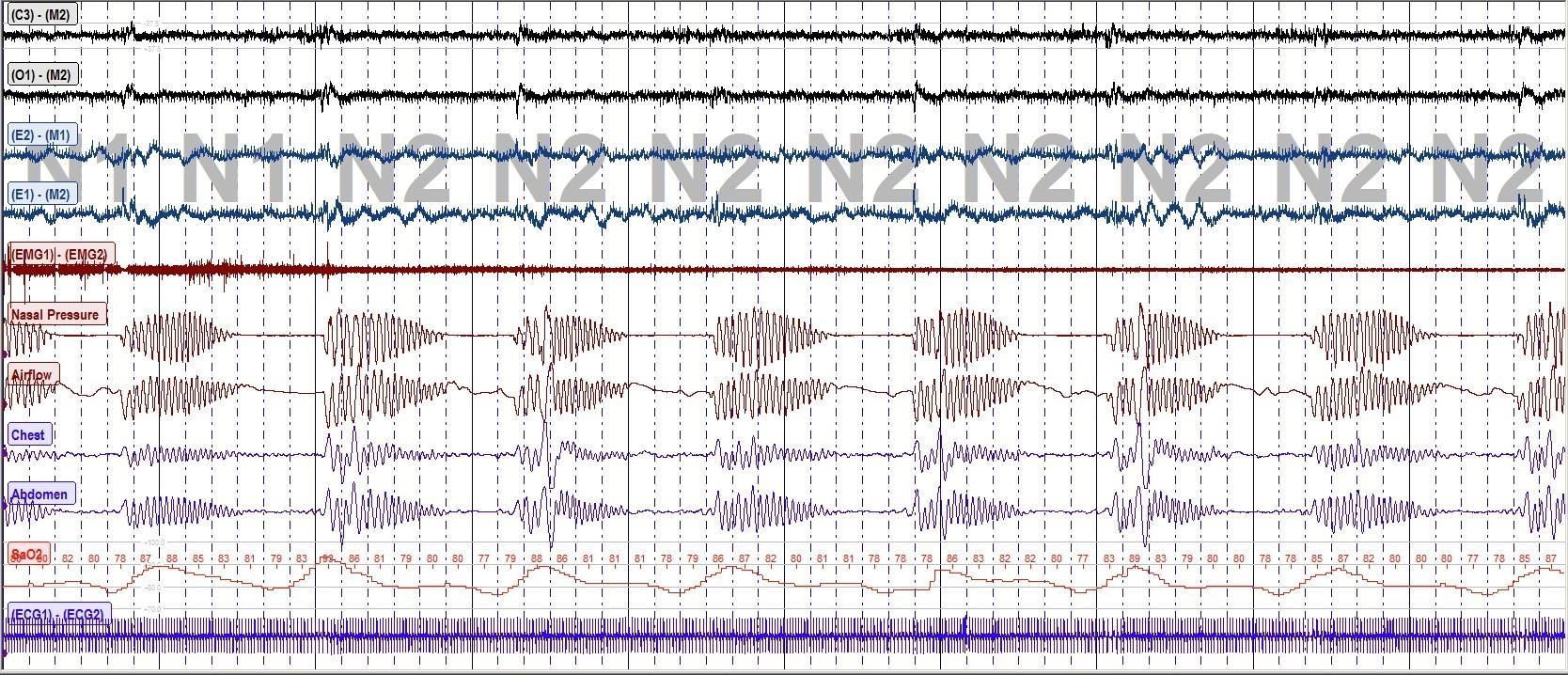This screenshot has height=675, width=1568.
Task: Open the SaO2 channel label
Action: [x=26, y=554]
